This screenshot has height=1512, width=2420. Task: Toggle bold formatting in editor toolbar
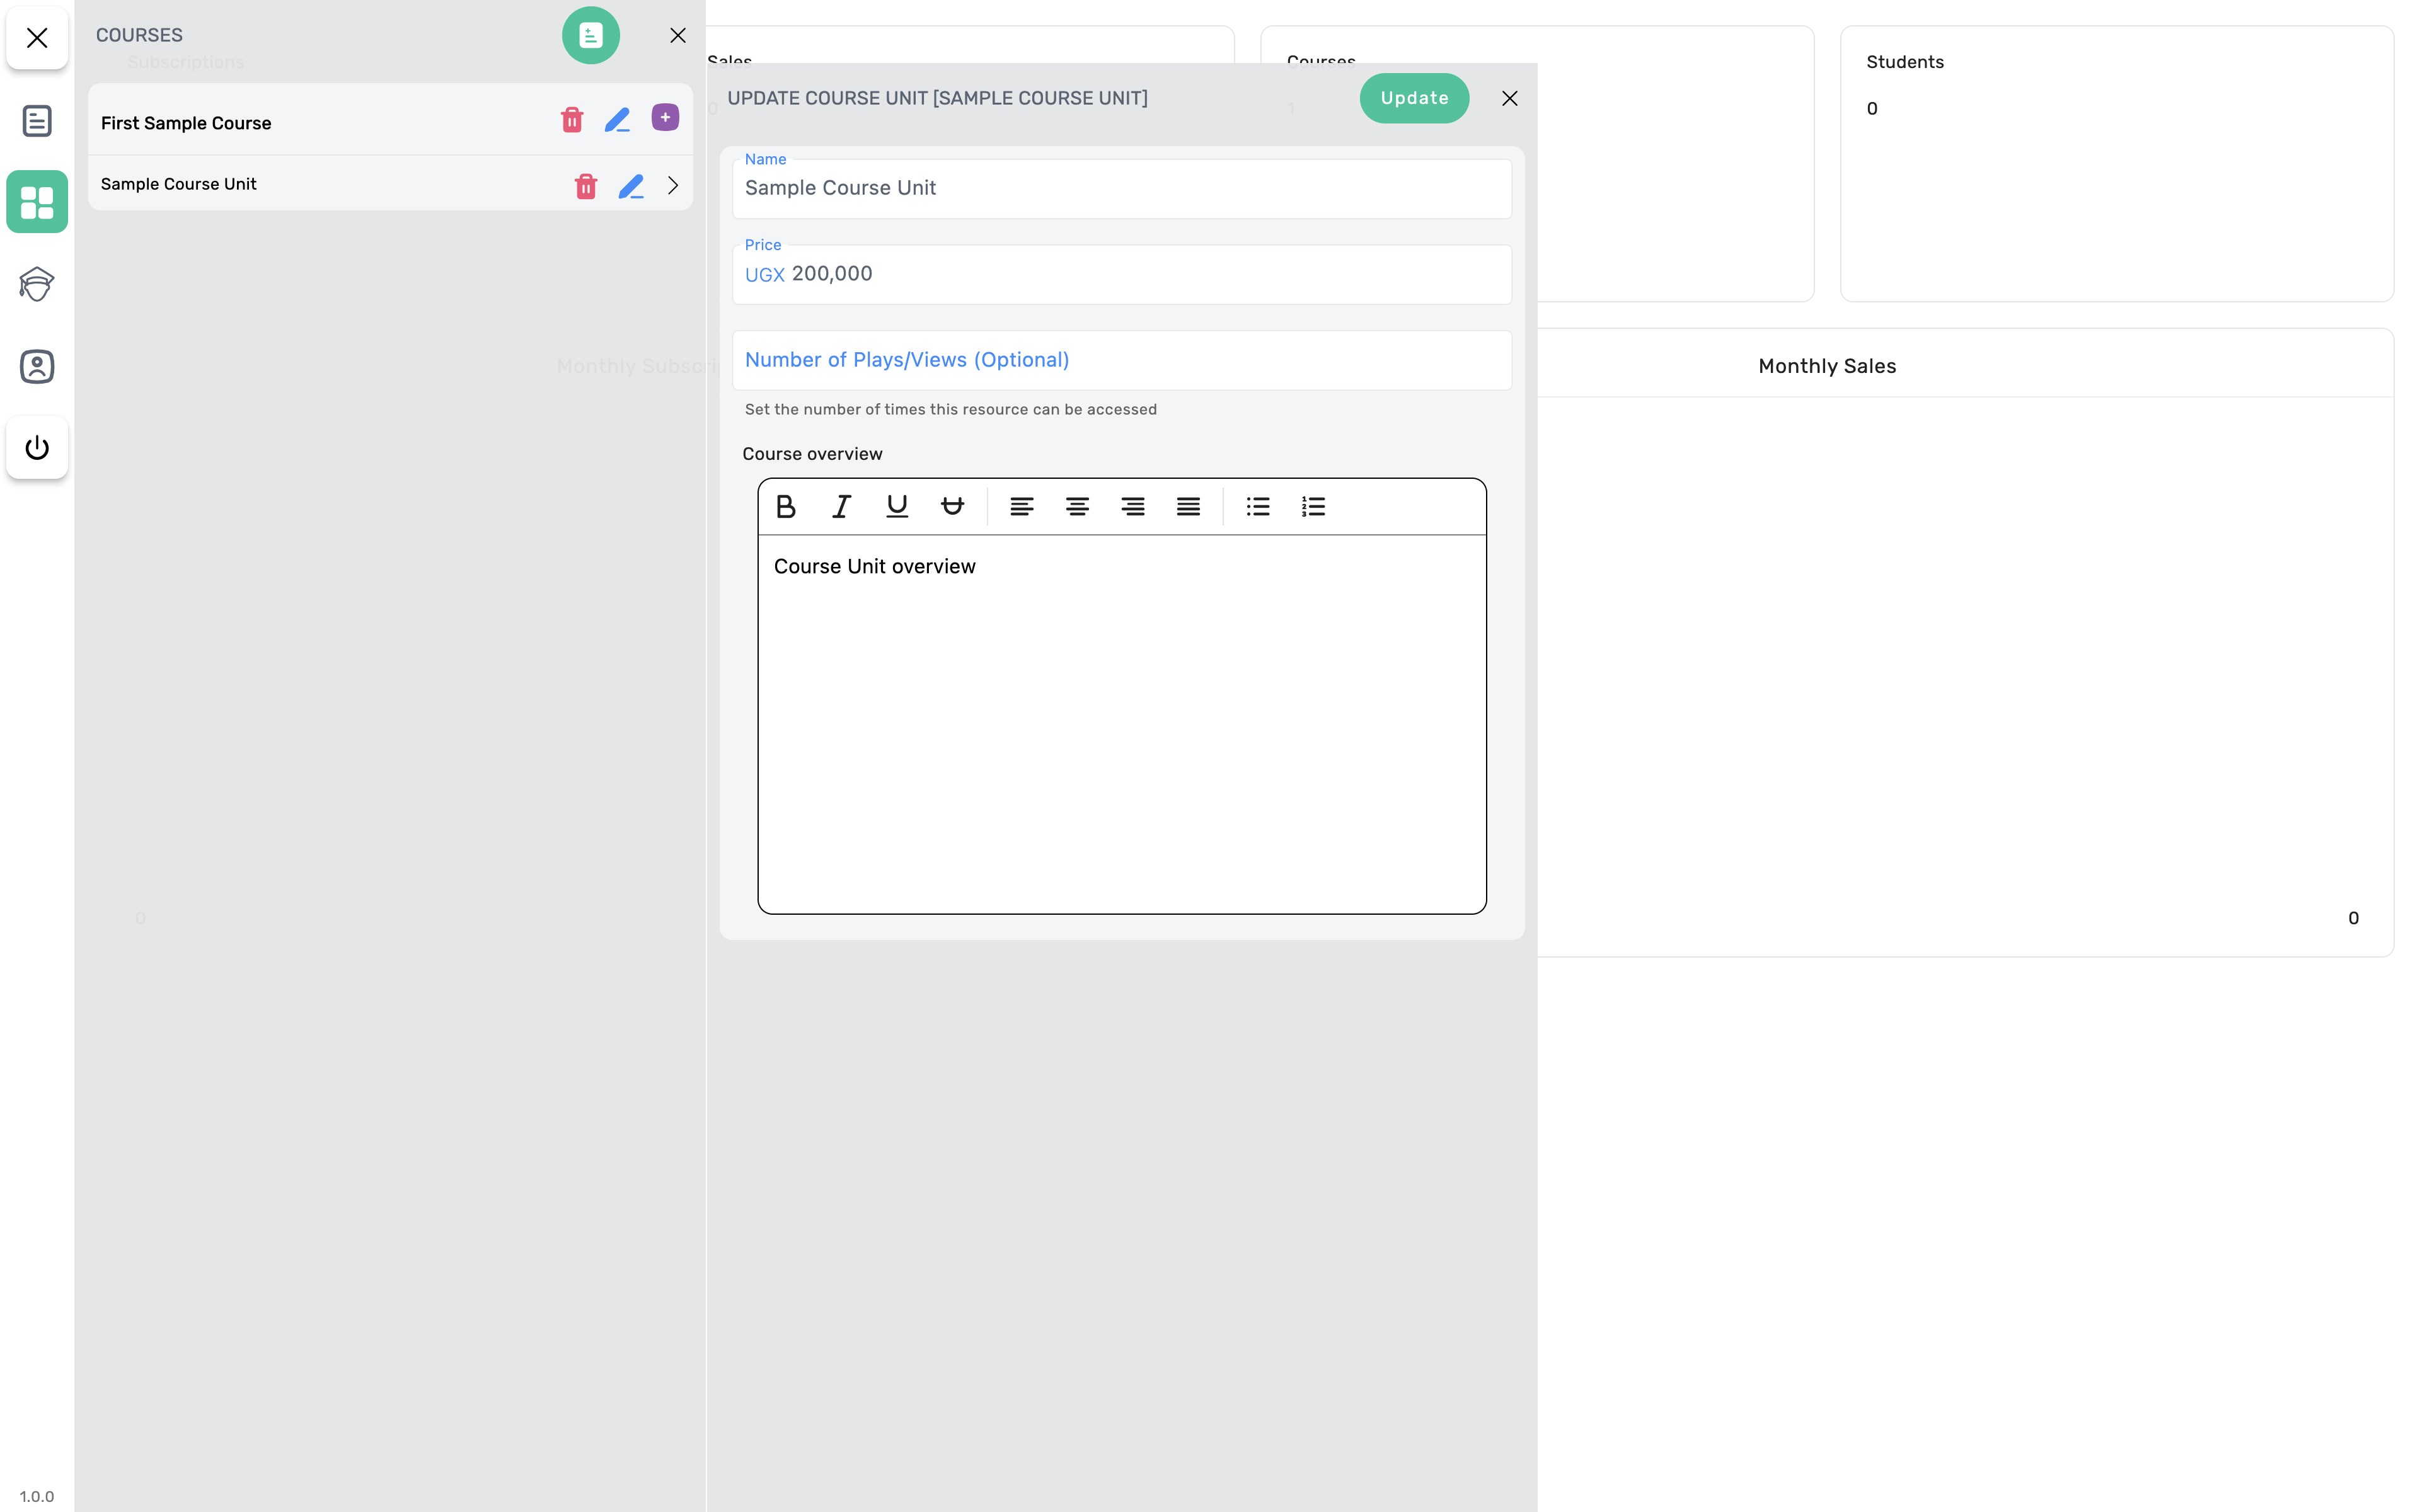(x=786, y=507)
